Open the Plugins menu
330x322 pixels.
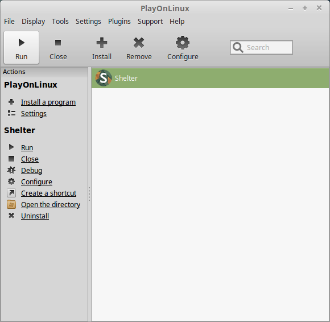point(119,21)
